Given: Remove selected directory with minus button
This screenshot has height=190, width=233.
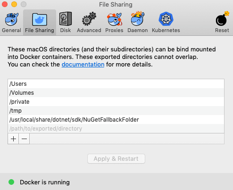Looking at the screenshot, I should click(24, 139).
